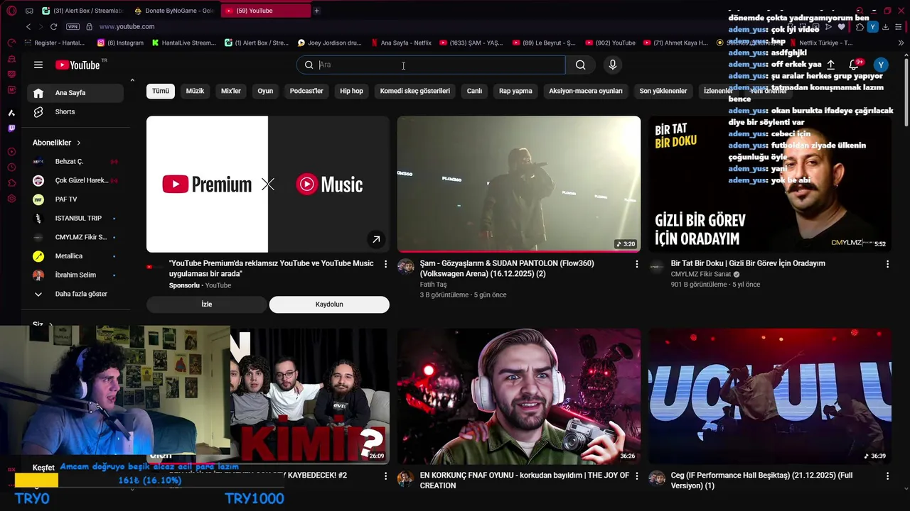Select the Komedi skeç gösterileri chip
This screenshot has height=511, width=910.
click(x=415, y=91)
